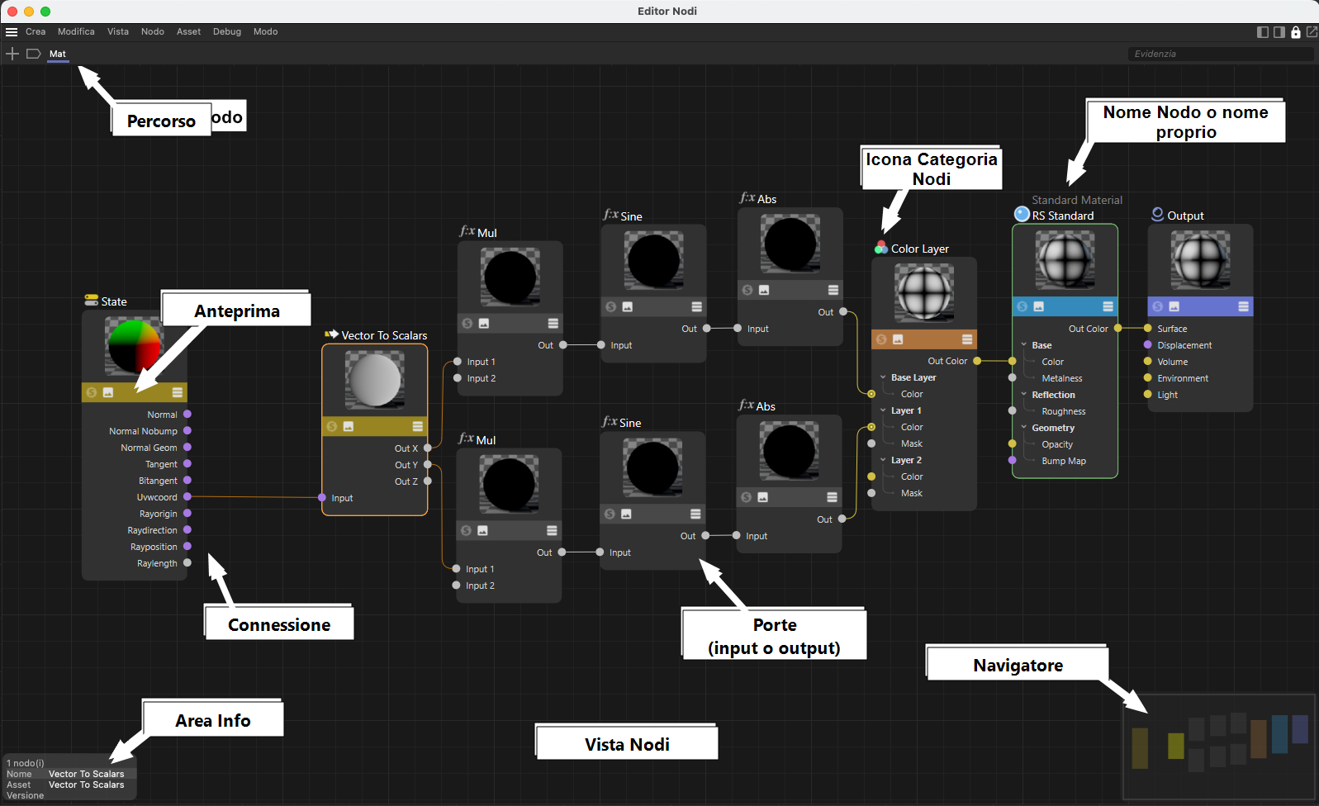This screenshot has height=806, width=1319.
Task: Click the Out X port on Vector To Scalars
Action: coord(428,448)
